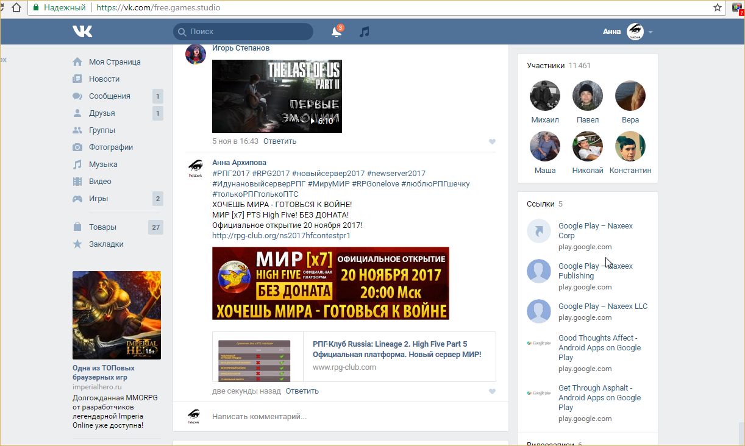
Task: Bookmark this page with browser star
Action: pyautogui.click(x=718, y=8)
